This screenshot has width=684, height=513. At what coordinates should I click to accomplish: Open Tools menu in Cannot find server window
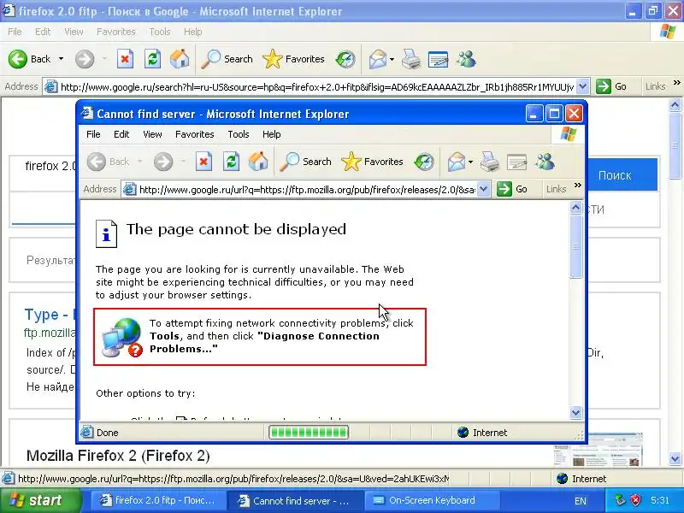239,134
